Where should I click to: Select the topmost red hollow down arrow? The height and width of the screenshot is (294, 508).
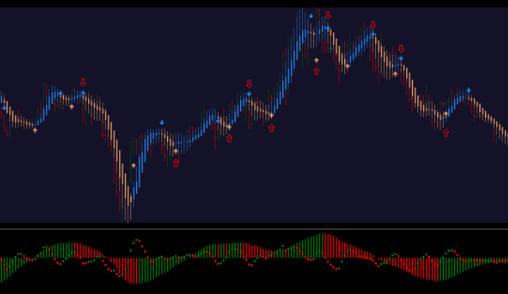click(x=328, y=15)
